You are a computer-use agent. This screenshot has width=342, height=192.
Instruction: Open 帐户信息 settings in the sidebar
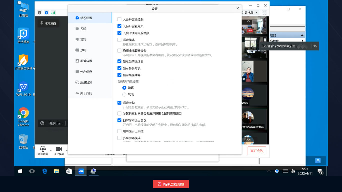(x=90, y=72)
